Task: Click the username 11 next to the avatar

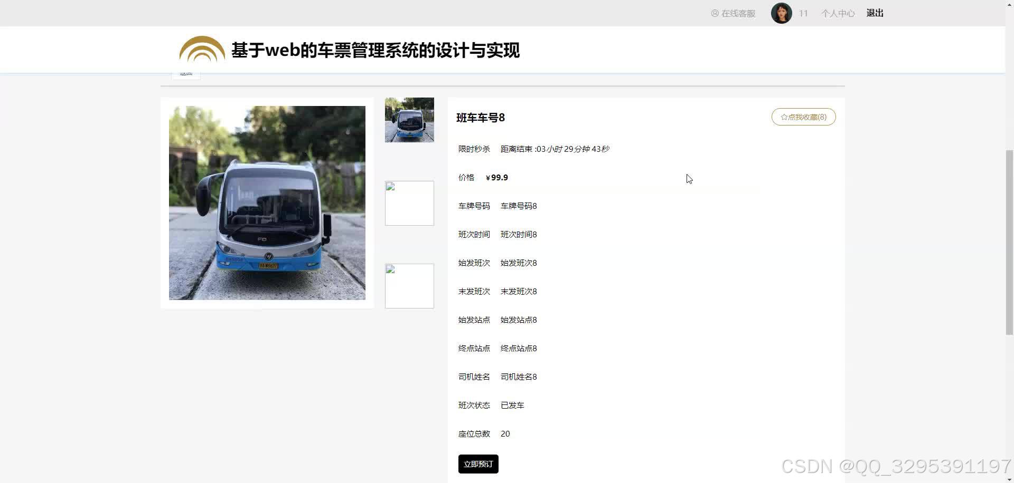Action: [x=803, y=13]
